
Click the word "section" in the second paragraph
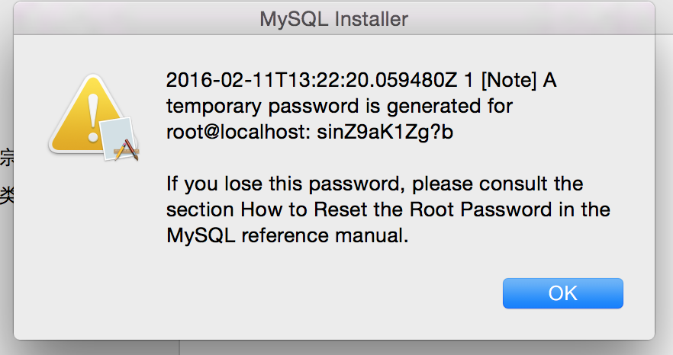tap(200, 209)
